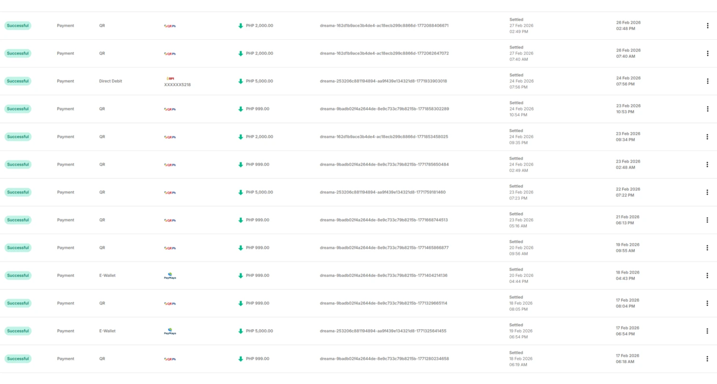Viewport: 717px width, 384px height.
Task: Open the kebab menu for the 21 Feb 06:13 PM row
Action: (707, 220)
